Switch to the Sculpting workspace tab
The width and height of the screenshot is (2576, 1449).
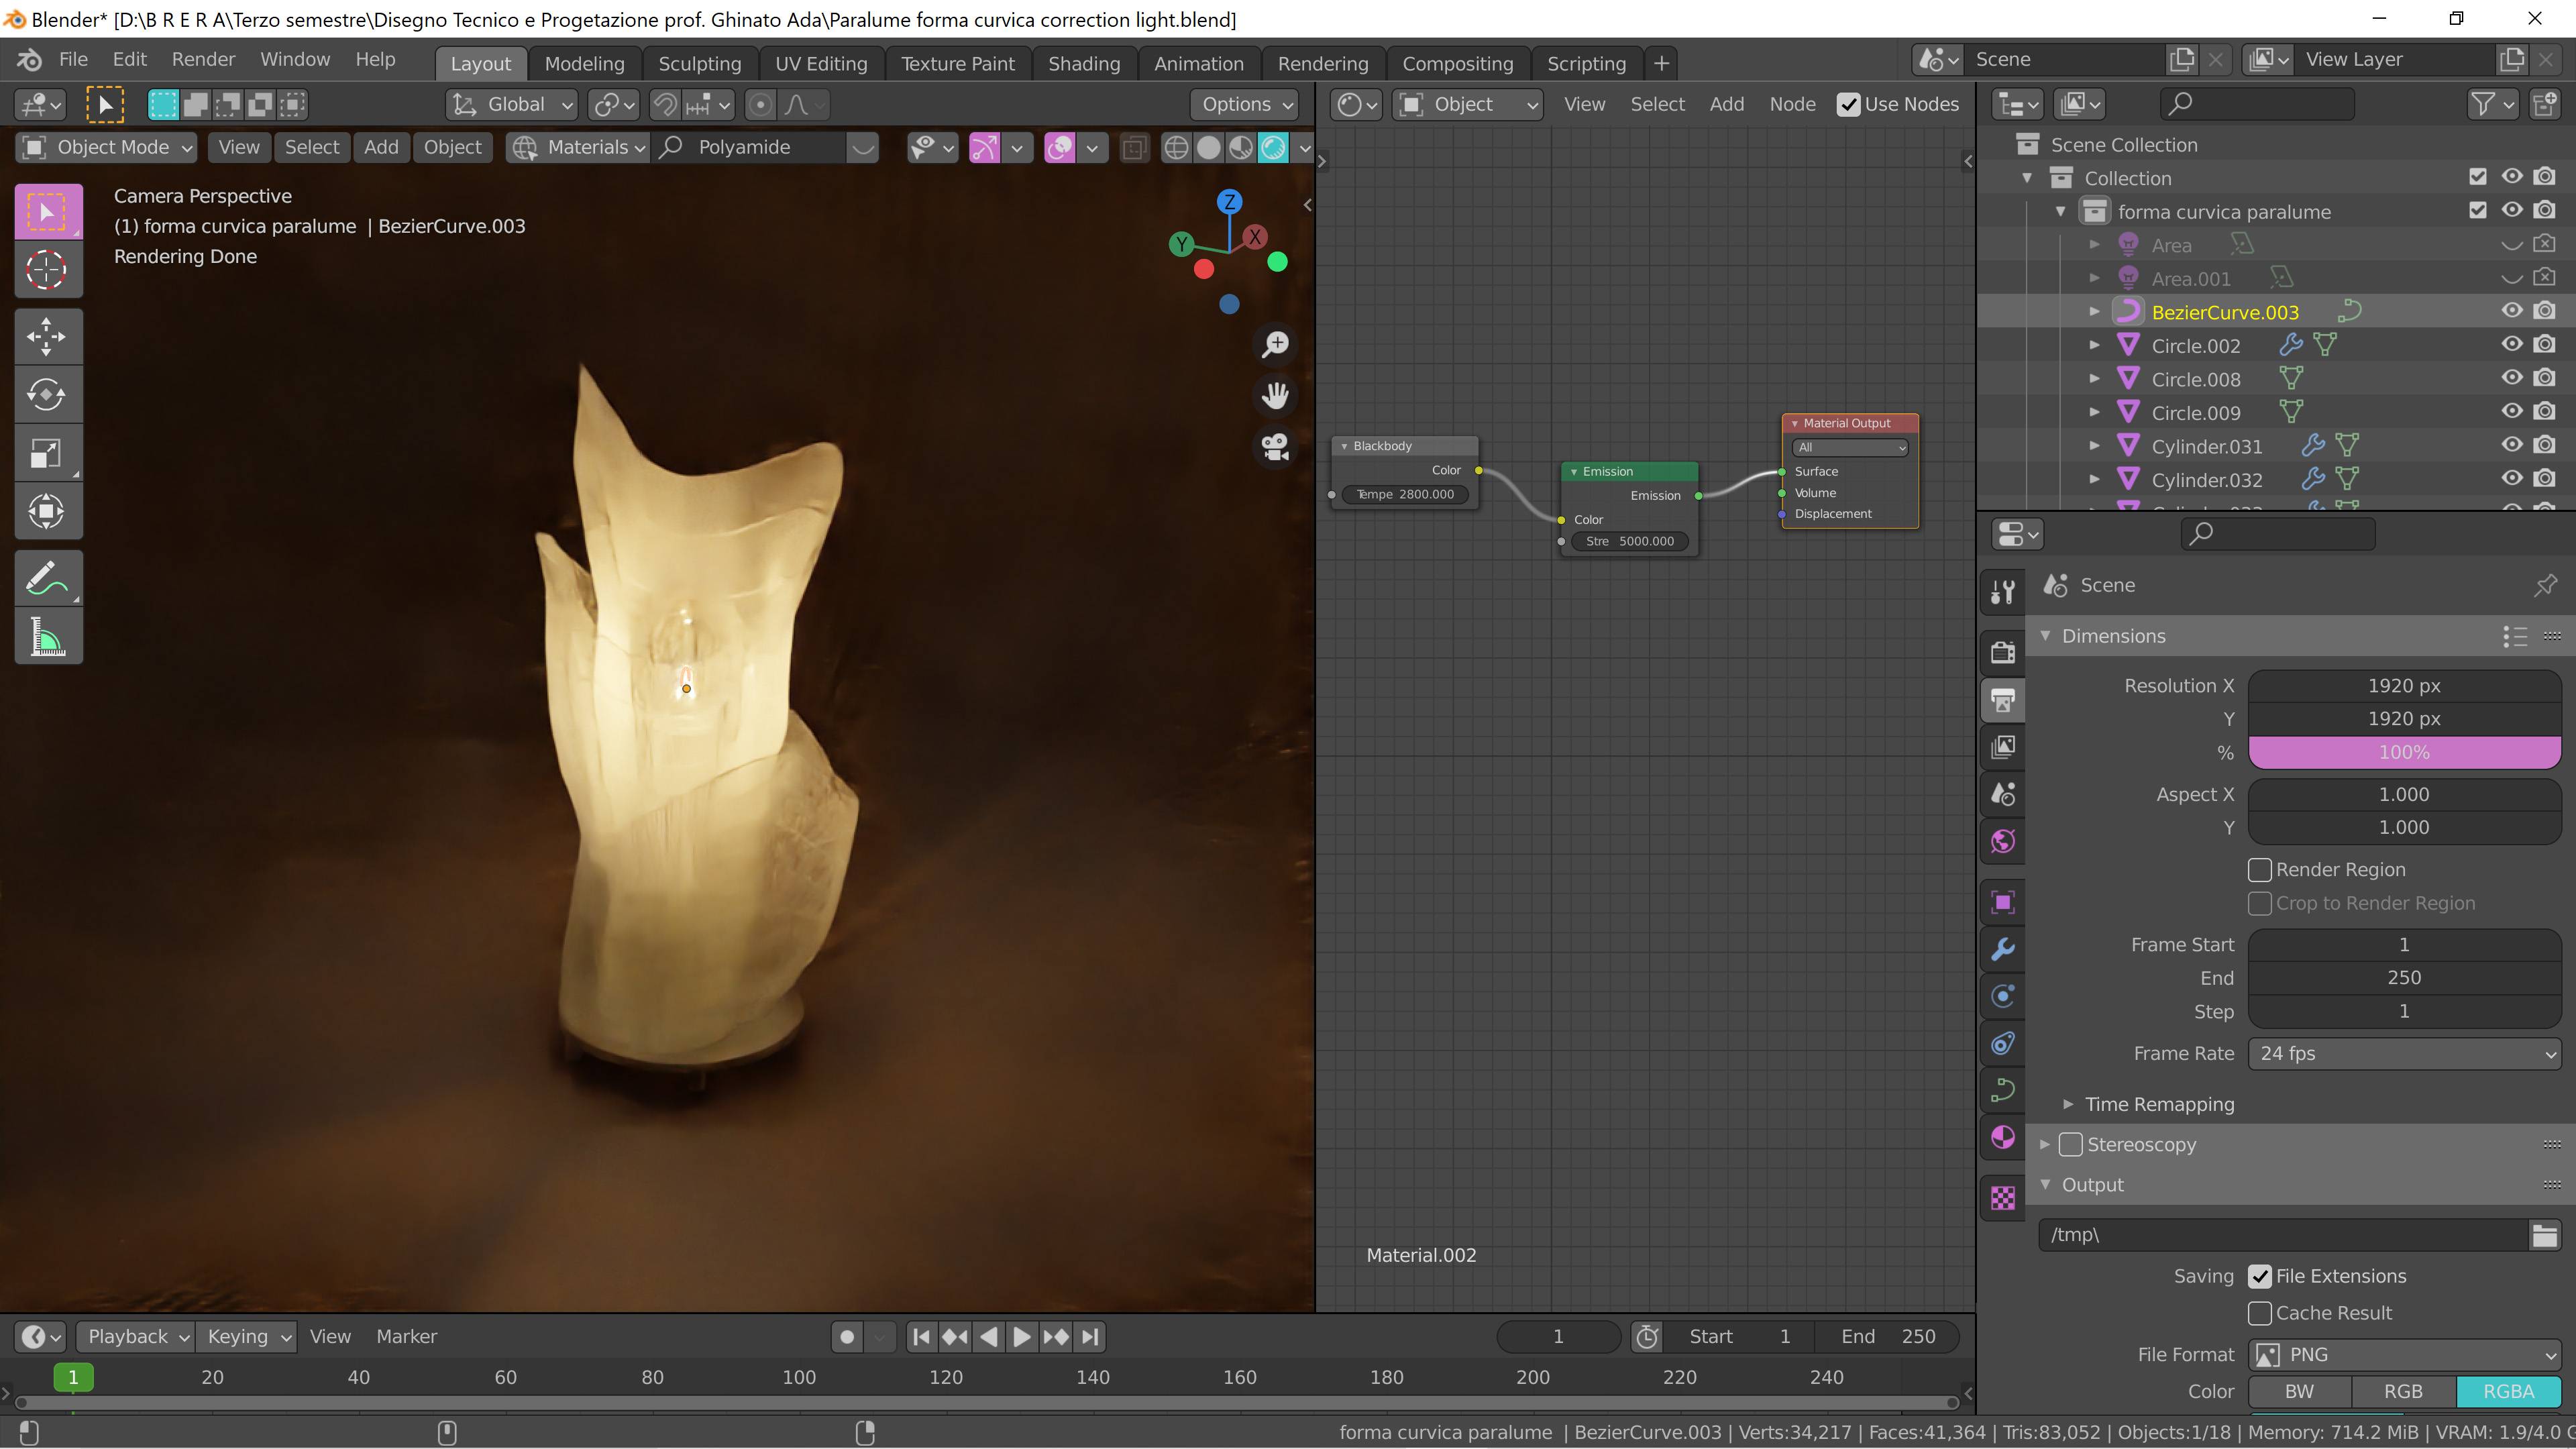(x=699, y=63)
